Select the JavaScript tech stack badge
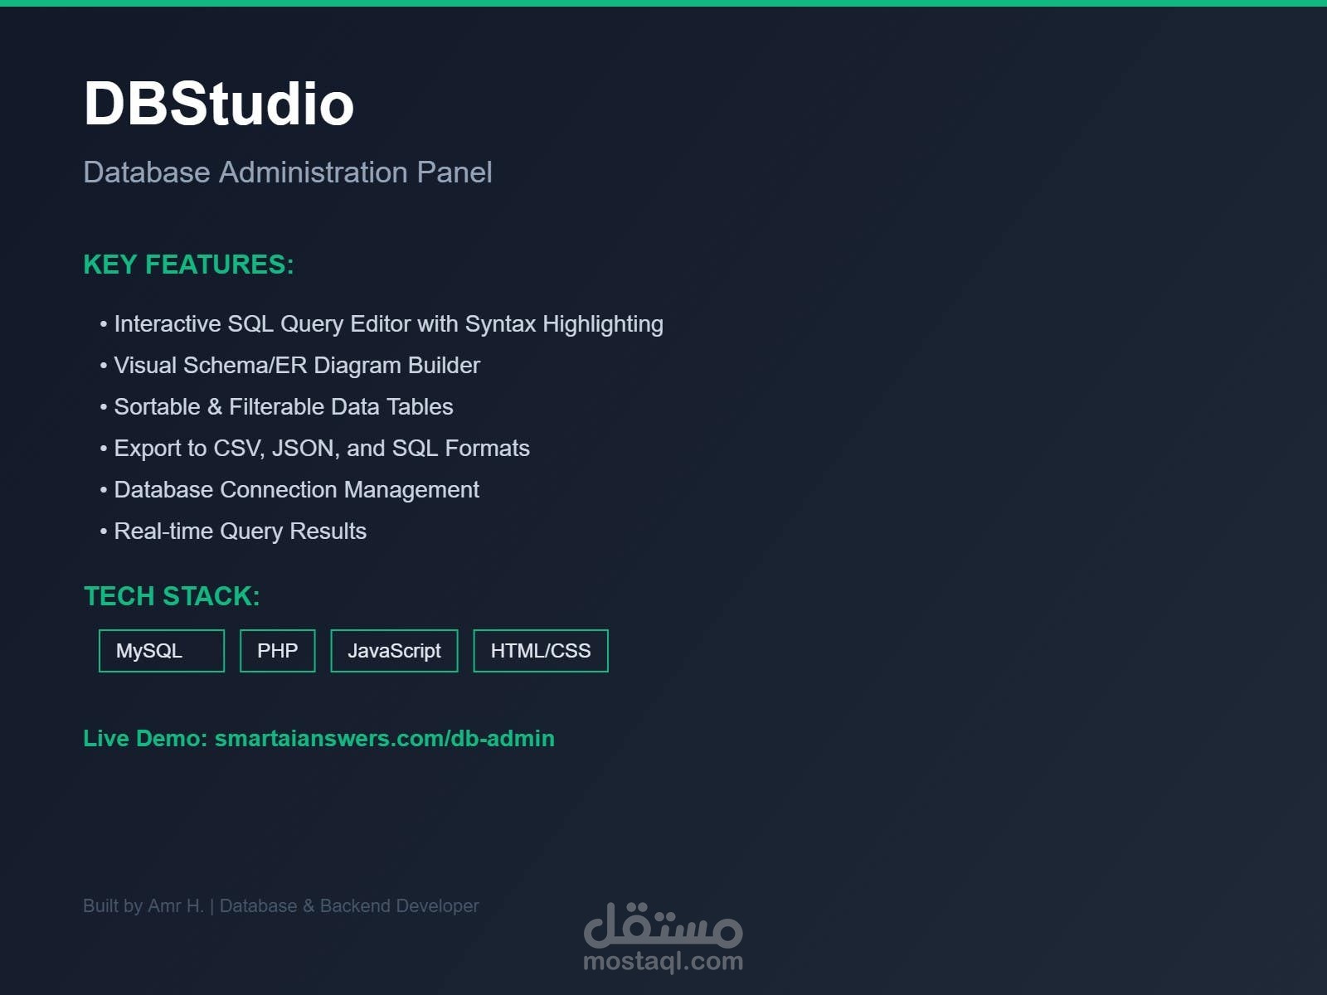 click(x=394, y=651)
